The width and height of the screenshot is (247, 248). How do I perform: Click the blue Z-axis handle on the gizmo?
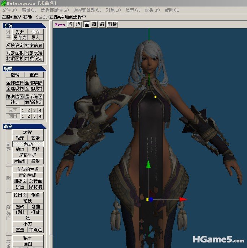(151, 199)
